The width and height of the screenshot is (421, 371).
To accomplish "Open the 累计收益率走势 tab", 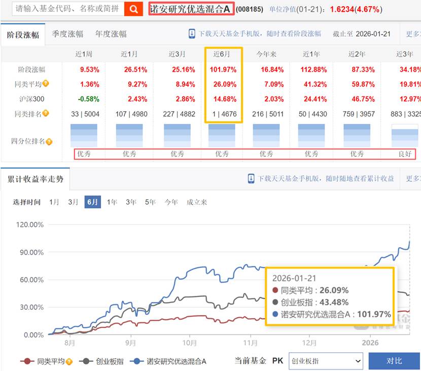I will [35, 179].
